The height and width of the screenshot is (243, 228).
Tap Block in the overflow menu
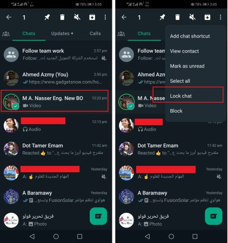click(x=176, y=111)
